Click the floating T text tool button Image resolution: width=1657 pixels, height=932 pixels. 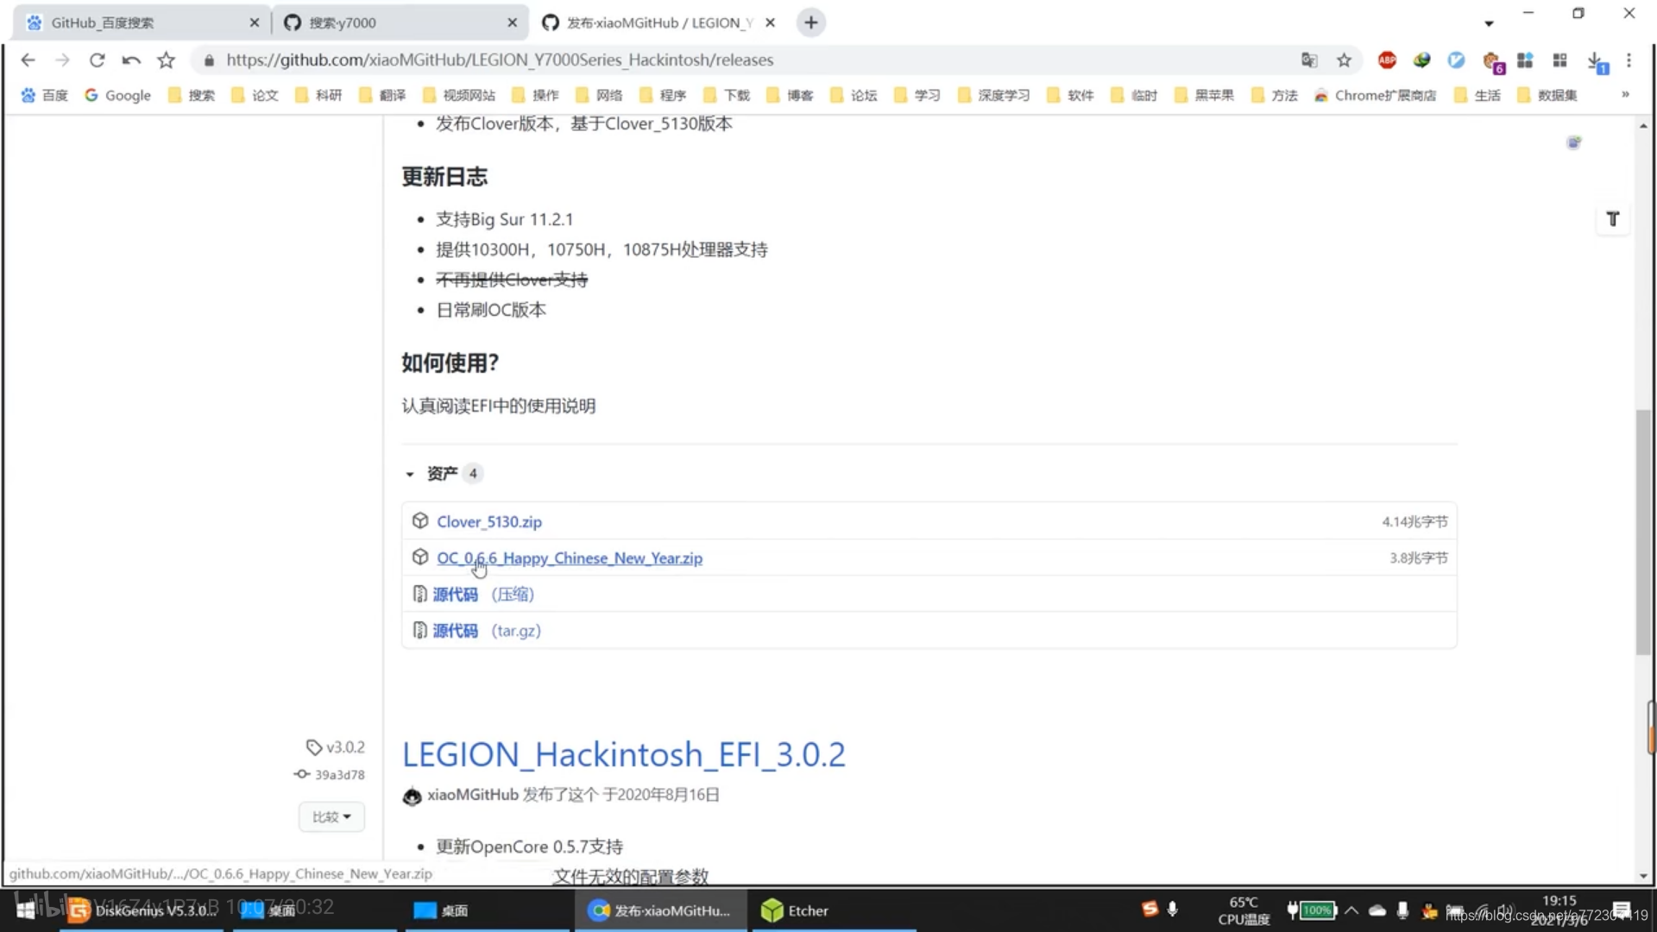[x=1612, y=219]
